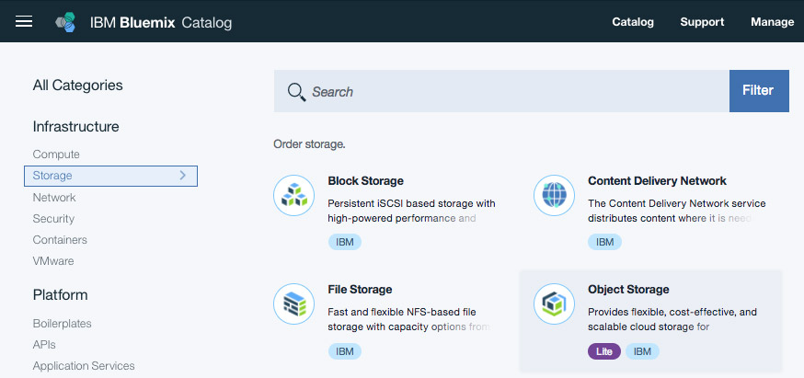Click the Filter button
Screen dimensions: 804x378
759,91
